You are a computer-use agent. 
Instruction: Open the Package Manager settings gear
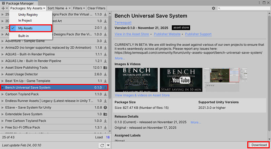click(214, 8)
